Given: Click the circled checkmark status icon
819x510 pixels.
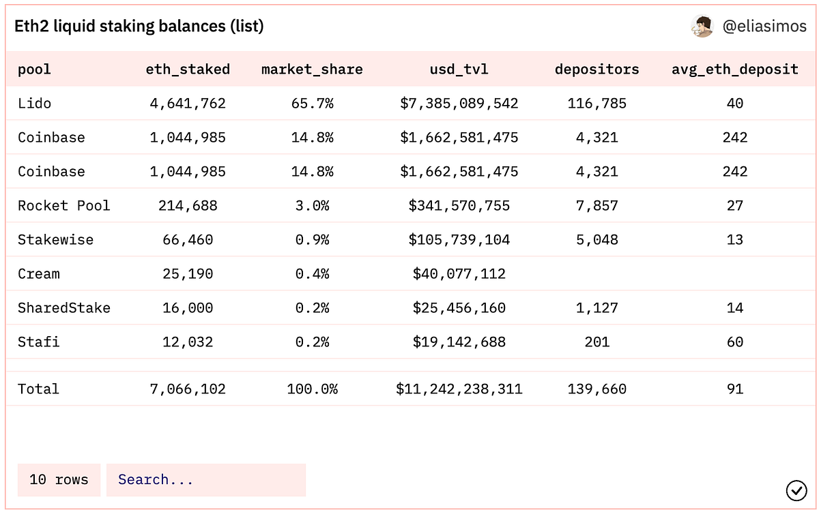Looking at the screenshot, I should click(796, 489).
